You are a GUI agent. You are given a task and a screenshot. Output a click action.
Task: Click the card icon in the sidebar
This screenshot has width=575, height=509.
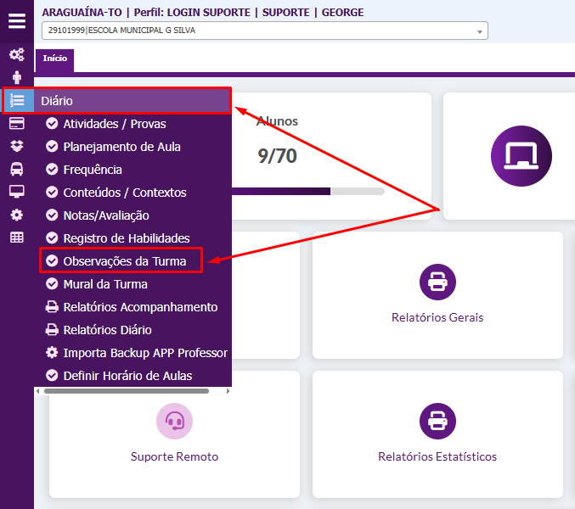[x=16, y=123]
